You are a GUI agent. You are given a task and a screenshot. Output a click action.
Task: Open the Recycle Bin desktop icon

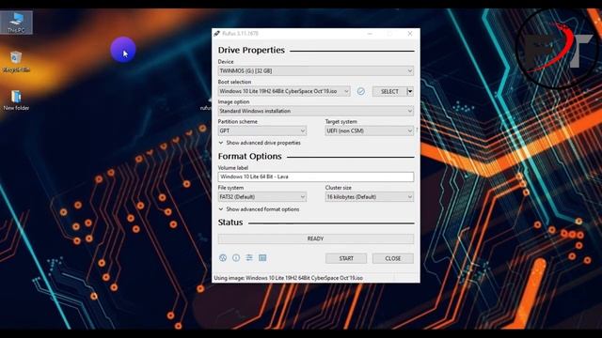point(16,62)
